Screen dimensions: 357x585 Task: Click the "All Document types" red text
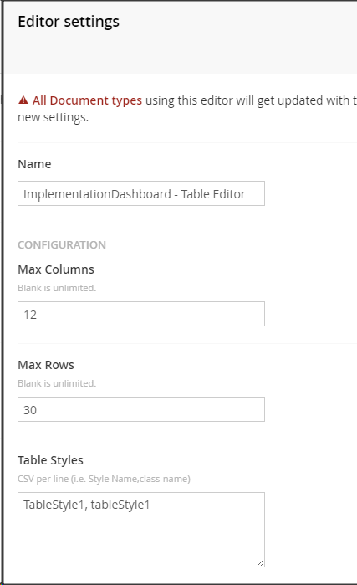[87, 100]
